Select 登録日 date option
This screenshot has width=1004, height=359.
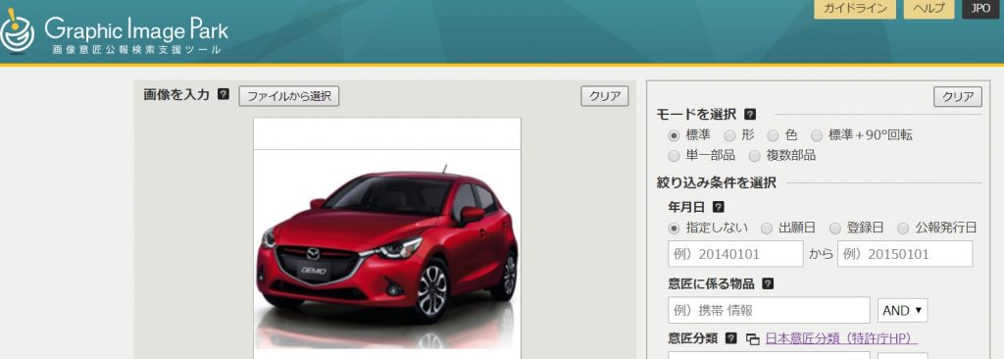tap(835, 229)
